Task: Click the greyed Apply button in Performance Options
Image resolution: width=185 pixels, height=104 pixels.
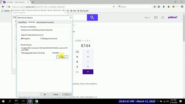Action: (x=67, y=94)
